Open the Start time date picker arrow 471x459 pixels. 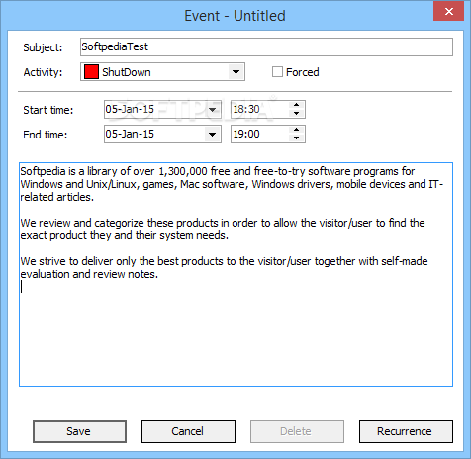[212, 109]
